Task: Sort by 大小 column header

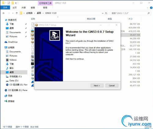Action: pyautogui.click(x=130, y=19)
